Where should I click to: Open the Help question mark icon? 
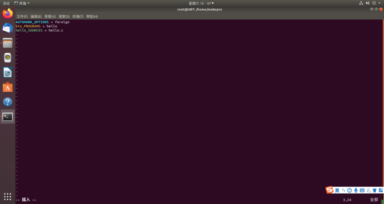pos(8,102)
